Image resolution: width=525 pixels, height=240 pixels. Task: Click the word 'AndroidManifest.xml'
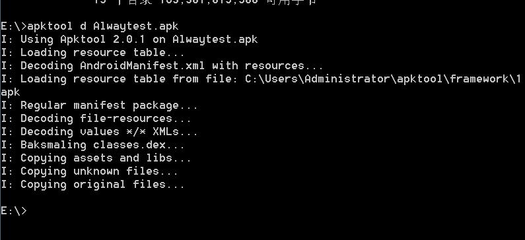tap(142, 65)
